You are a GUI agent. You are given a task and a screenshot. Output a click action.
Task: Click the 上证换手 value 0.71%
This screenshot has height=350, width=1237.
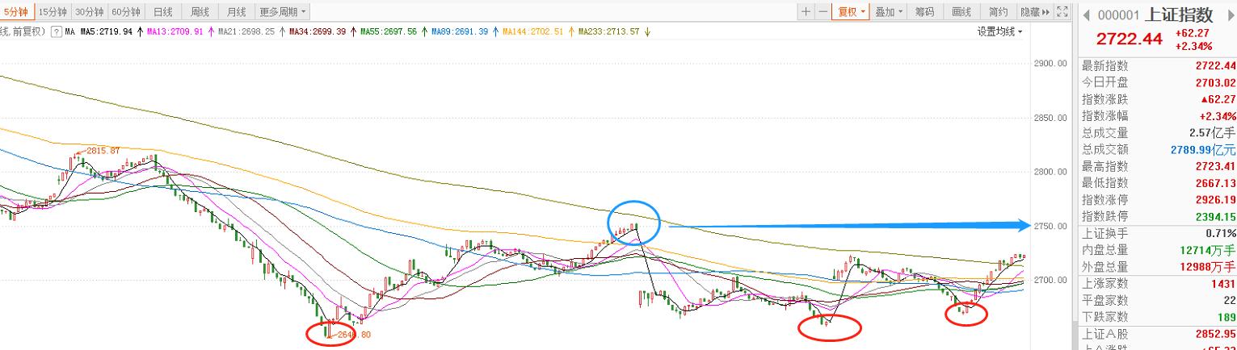tap(1221, 234)
